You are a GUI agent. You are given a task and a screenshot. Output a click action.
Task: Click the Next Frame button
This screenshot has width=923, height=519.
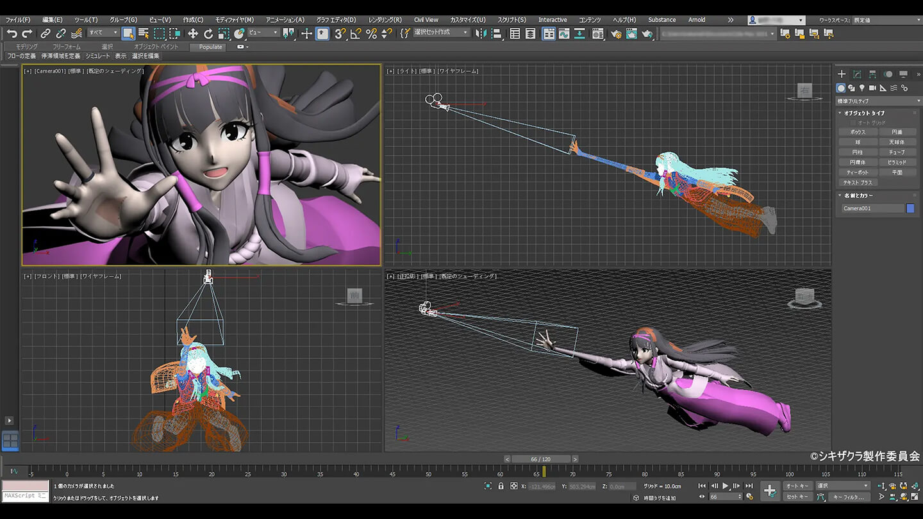(x=736, y=486)
